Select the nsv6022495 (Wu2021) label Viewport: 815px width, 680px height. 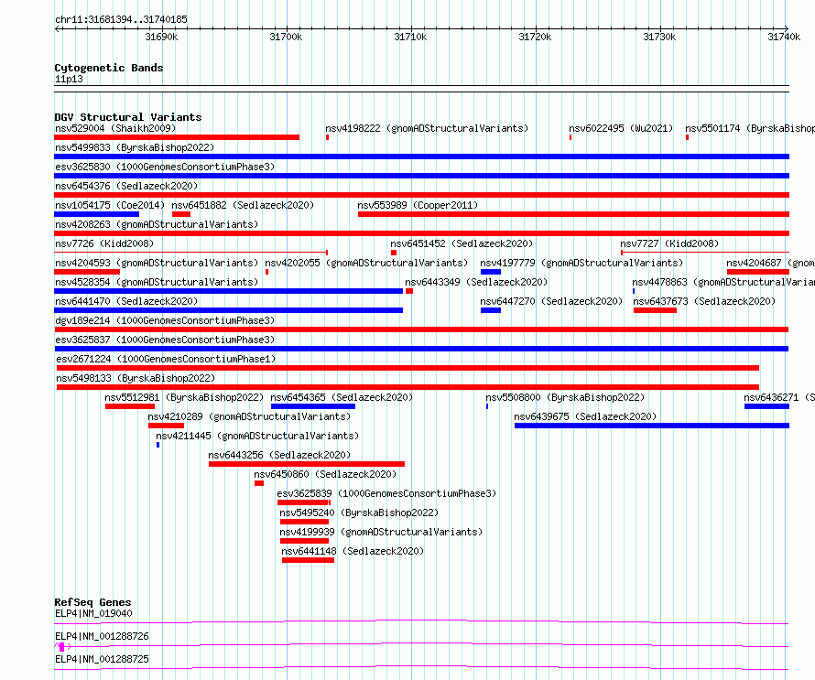(621, 128)
